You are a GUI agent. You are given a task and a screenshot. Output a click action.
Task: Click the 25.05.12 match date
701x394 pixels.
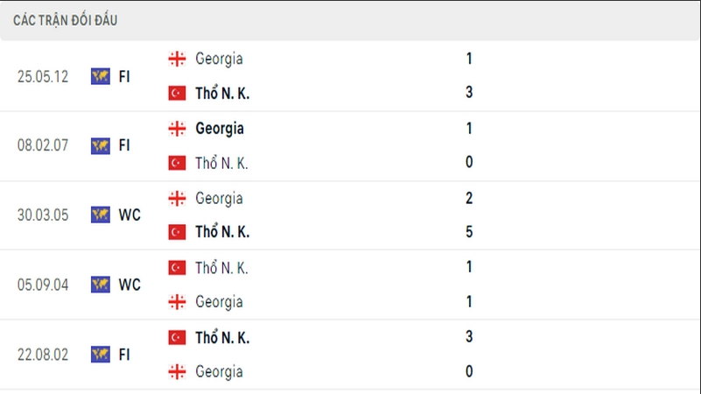click(42, 75)
